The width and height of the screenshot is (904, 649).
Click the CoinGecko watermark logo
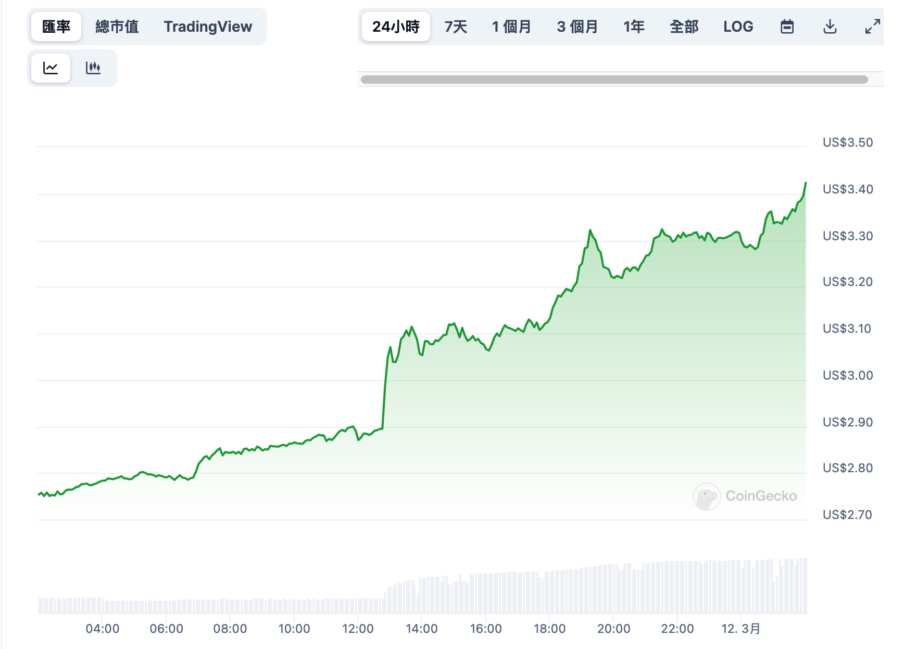(745, 496)
